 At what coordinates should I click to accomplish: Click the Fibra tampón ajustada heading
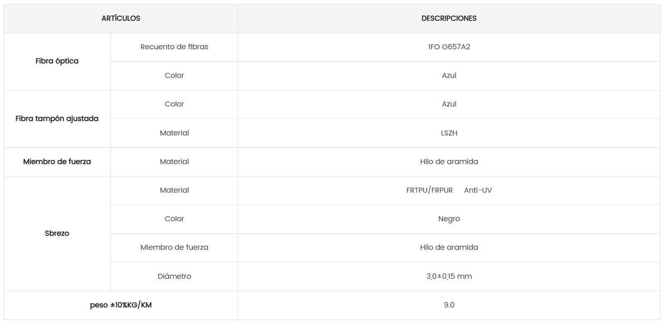[57, 118]
